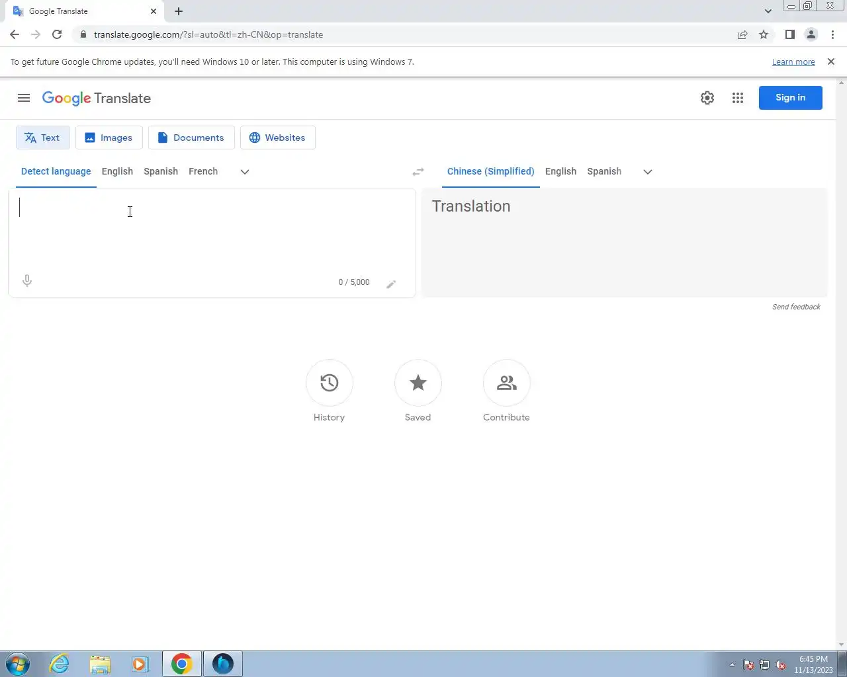
Task: Open a new browser tab
Action: point(179,11)
